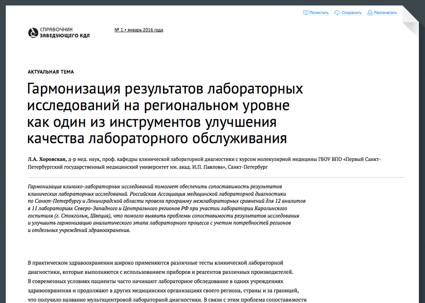
Task: Click the Сохранить link
Action: 352,13
